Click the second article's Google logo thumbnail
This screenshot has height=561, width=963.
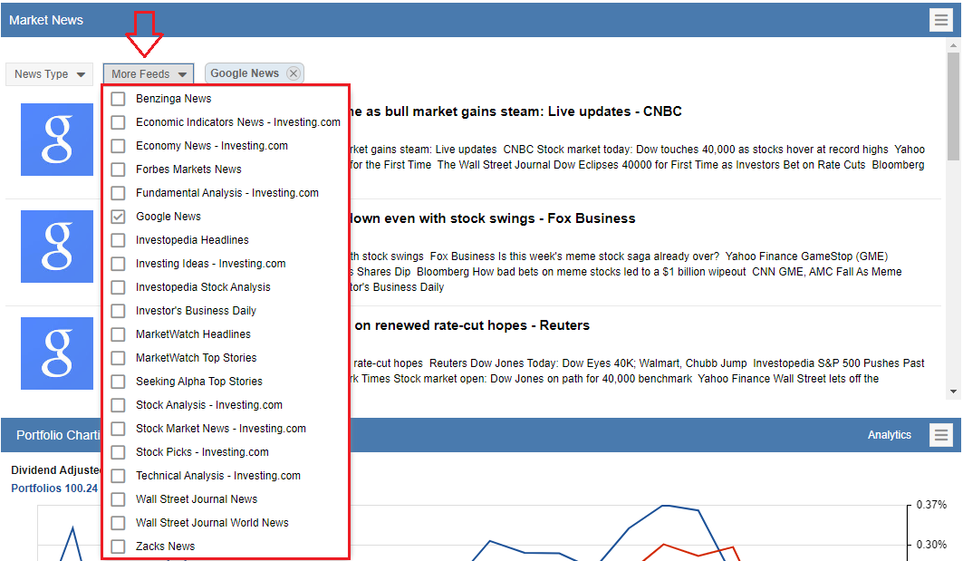point(57,246)
